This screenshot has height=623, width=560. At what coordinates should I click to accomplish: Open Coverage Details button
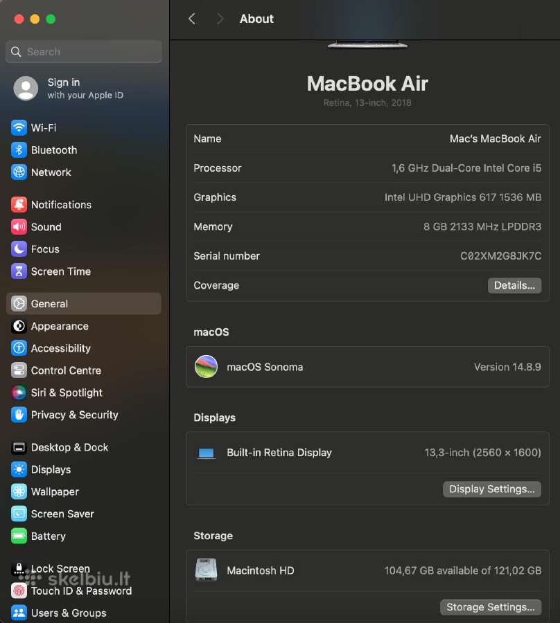click(x=514, y=285)
